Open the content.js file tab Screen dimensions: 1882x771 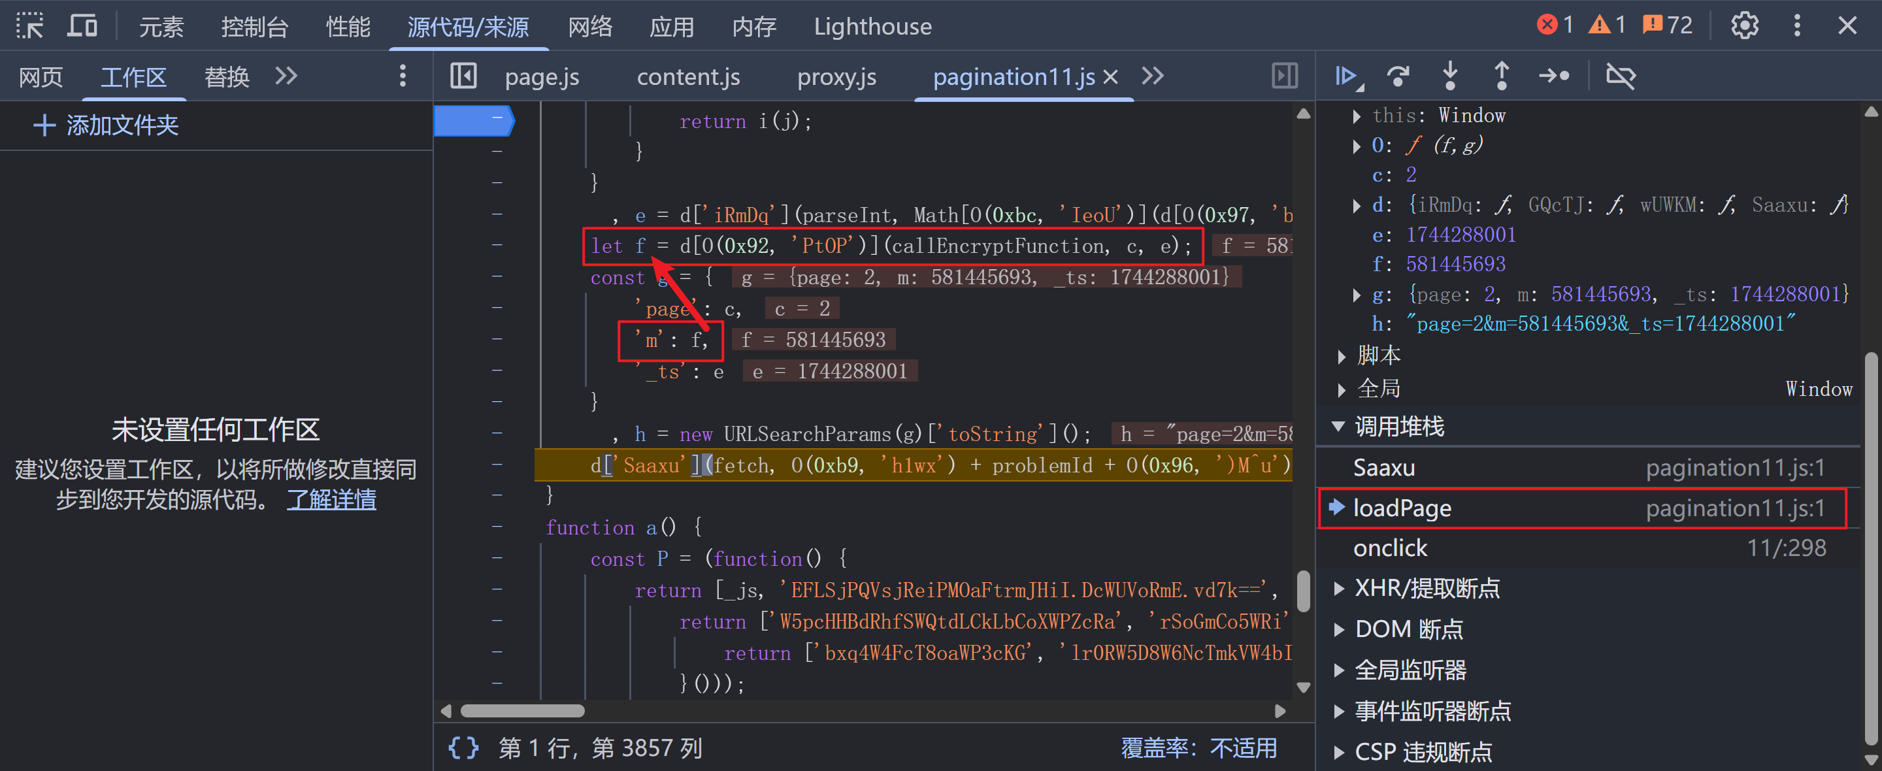[687, 76]
